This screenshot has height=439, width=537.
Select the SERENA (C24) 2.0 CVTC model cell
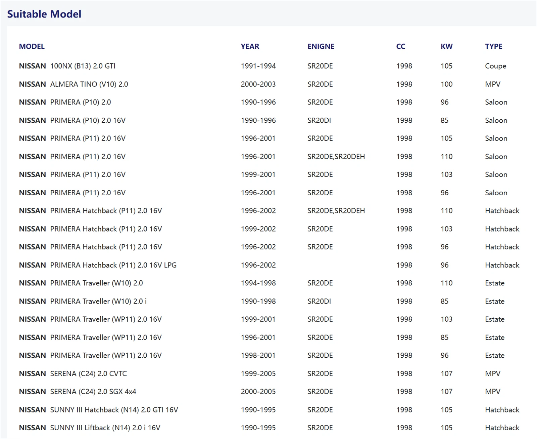[73, 373]
